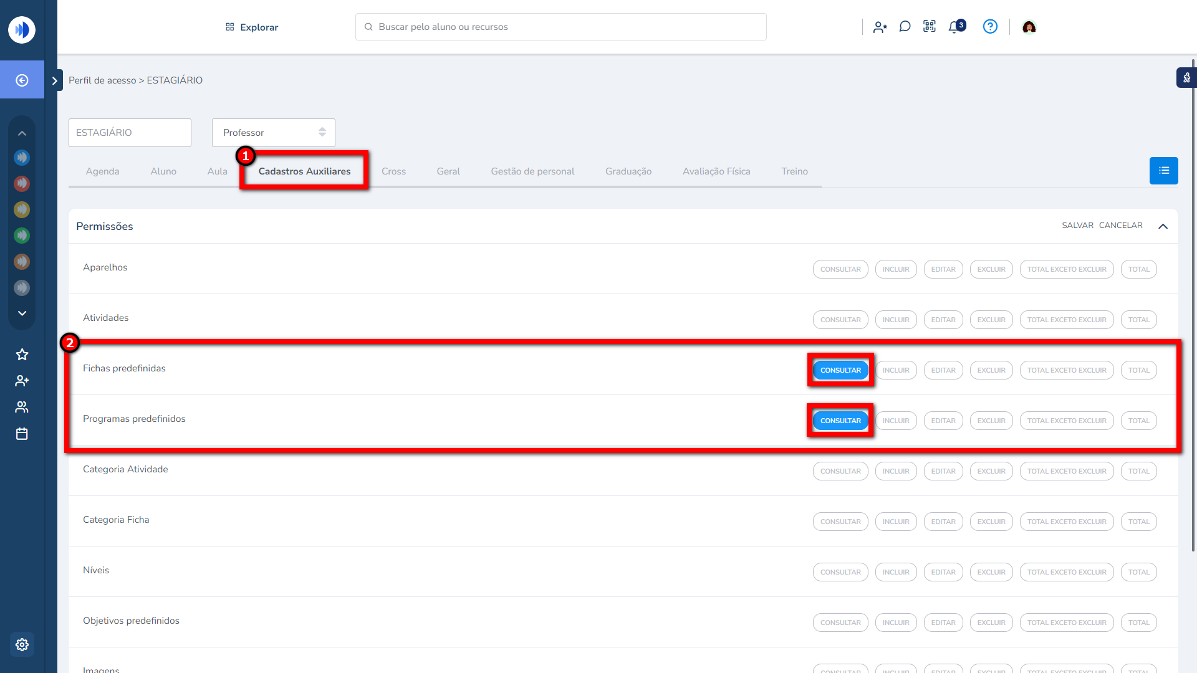Open settings gear in sidebar
Viewport: 1197px width, 673px height.
22,644
